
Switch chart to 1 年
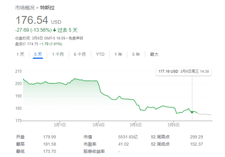tap(118, 54)
